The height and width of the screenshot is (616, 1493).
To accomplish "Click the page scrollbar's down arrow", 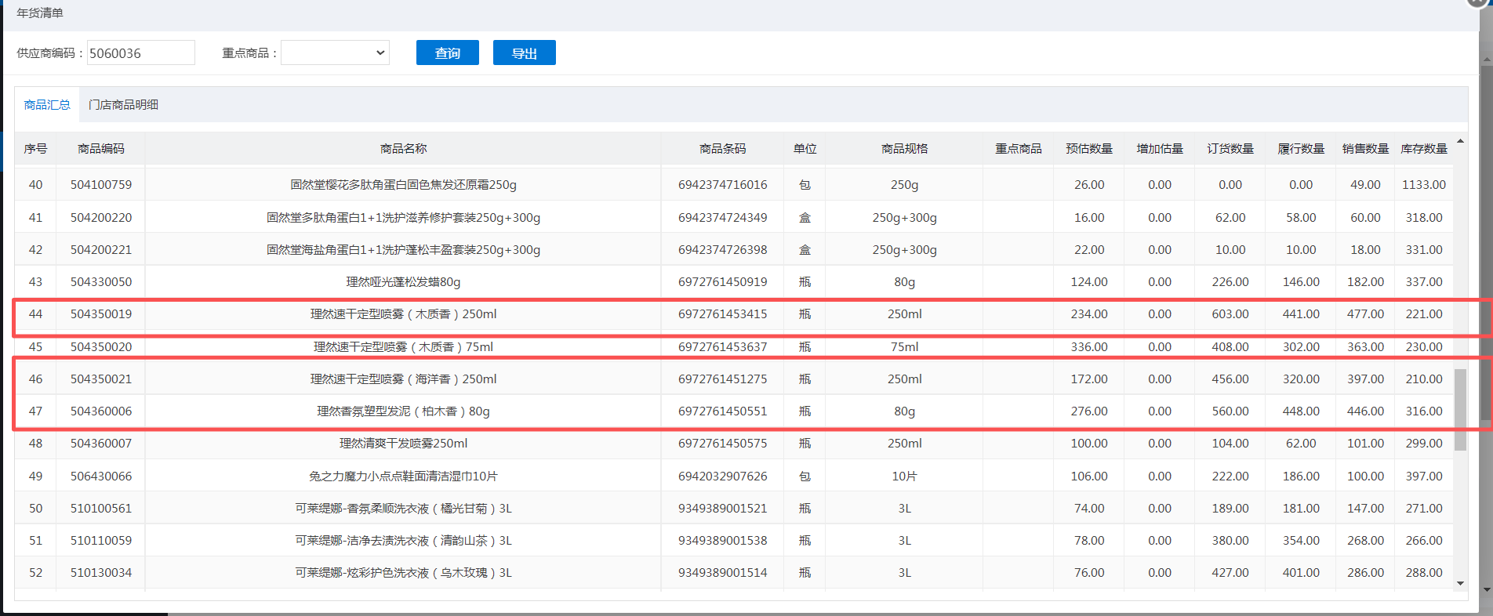I will 1486,589.
